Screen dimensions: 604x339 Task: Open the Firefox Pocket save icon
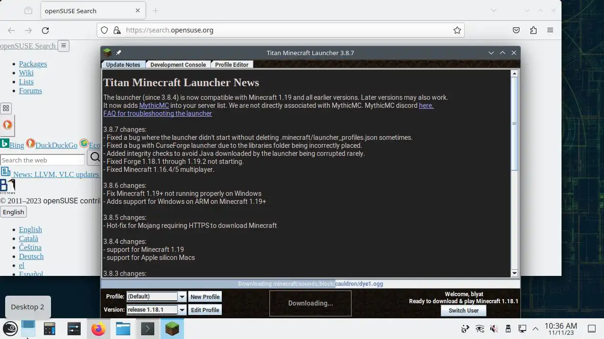[x=516, y=30]
